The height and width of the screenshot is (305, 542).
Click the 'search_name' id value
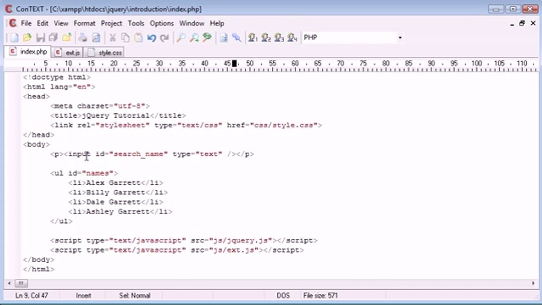pyautogui.click(x=138, y=154)
